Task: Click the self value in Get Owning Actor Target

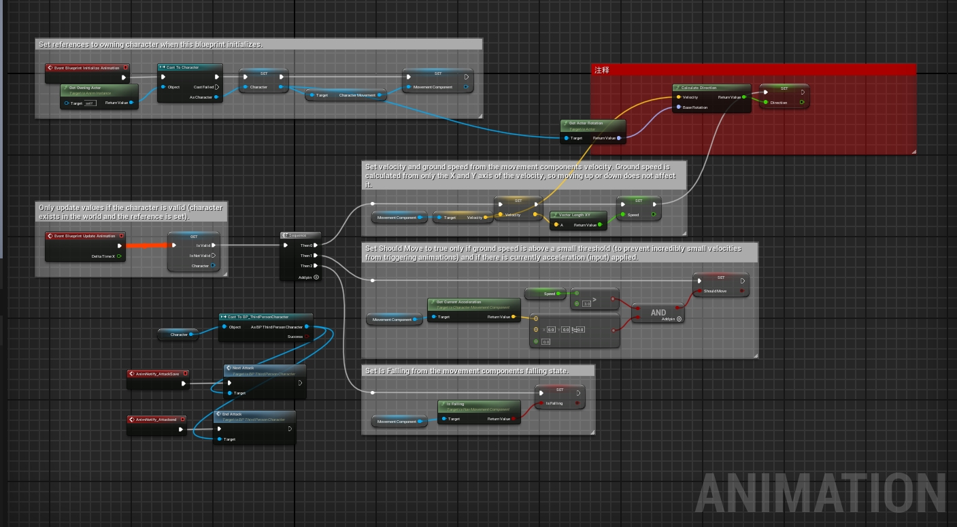Action: [x=90, y=103]
